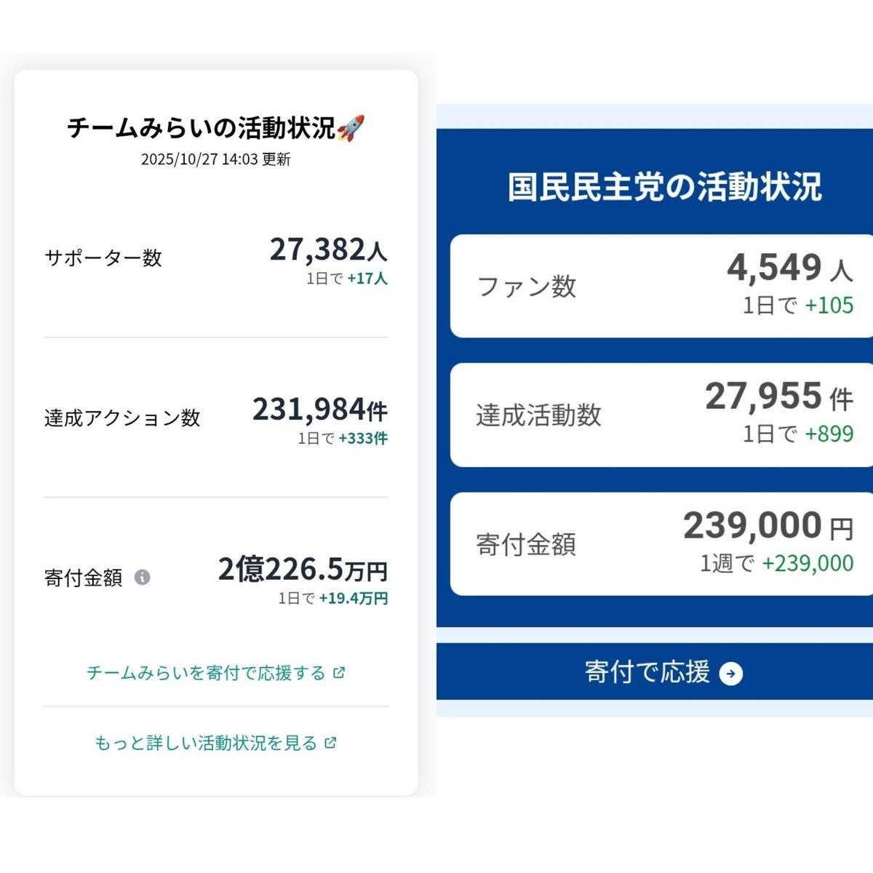The width and height of the screenshot is (873, 873).
Task: Click the rocket emoji in the title
Action: (351, 128)
